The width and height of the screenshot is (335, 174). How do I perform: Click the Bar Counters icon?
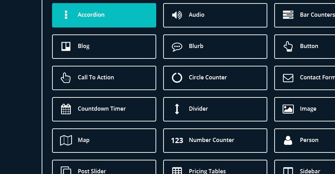tap(288, 15)
